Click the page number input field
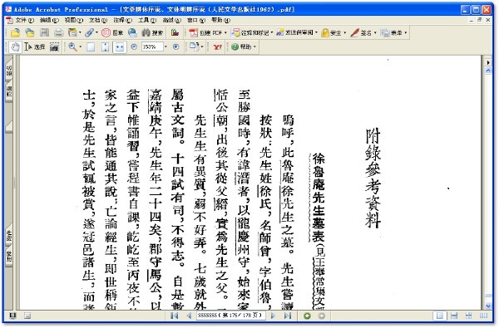 pyautogui.click(x=230, y=316)
